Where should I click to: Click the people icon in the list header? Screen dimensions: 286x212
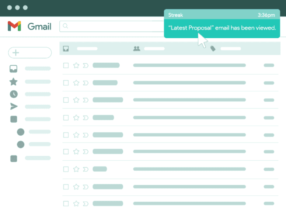[x=137, y=48]
